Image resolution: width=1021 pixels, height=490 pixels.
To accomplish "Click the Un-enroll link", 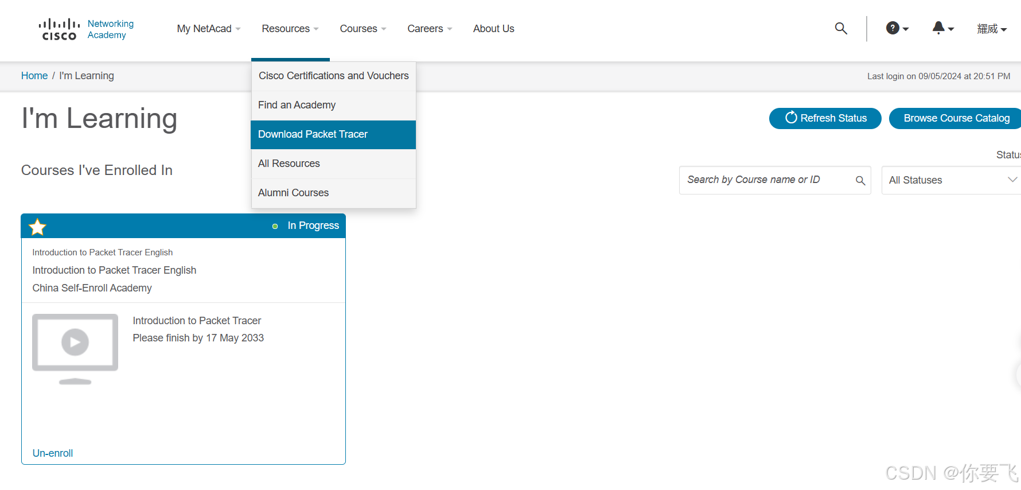I will [53, 453].
